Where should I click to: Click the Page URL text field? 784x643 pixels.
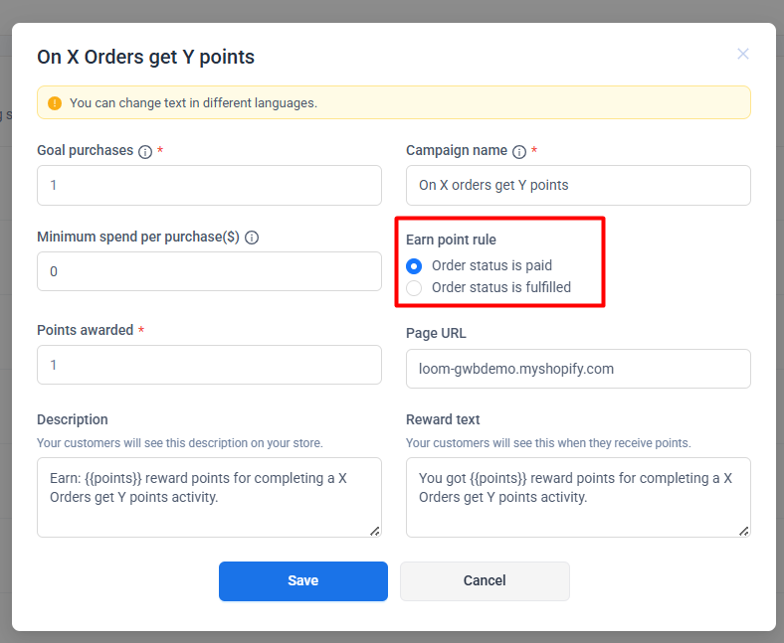click(x=578, y=369)
